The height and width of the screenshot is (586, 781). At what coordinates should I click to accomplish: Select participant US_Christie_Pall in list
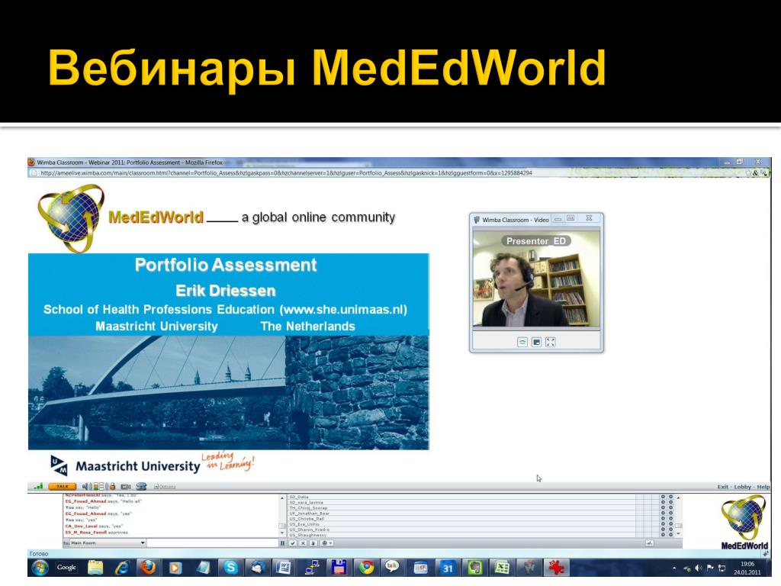461,519
